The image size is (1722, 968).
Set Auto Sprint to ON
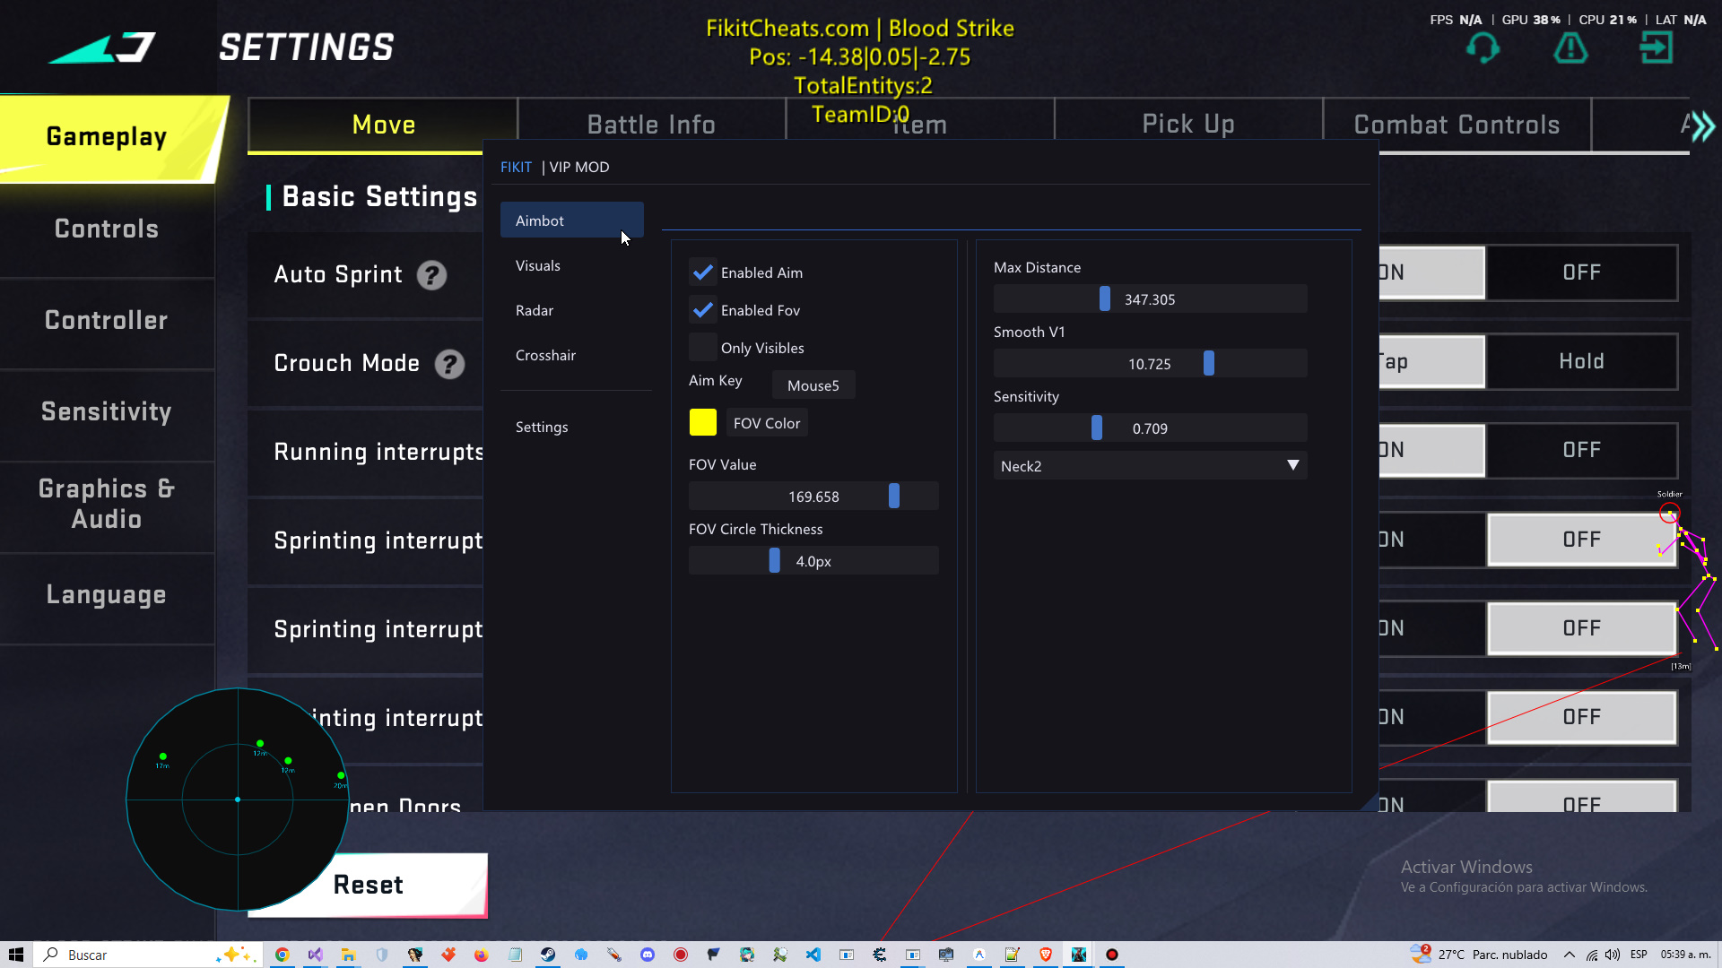(x=1431, y=272)
